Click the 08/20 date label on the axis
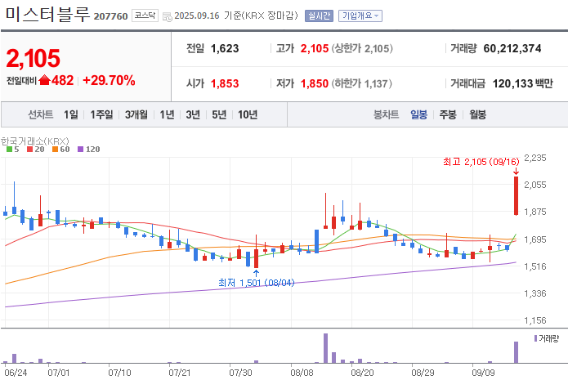This screenshot has width=568, height=389. point(362,373)
